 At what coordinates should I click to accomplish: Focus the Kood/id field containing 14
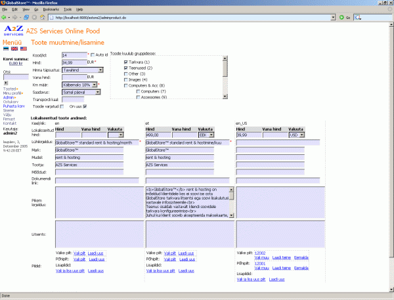74,55
